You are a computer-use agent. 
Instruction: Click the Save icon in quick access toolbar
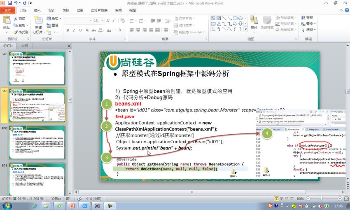(x=10, y=3)
